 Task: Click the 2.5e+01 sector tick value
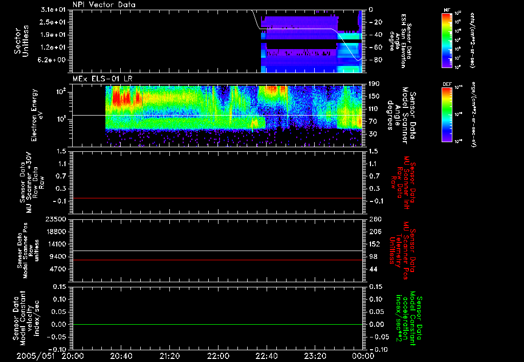pos(53,22)
